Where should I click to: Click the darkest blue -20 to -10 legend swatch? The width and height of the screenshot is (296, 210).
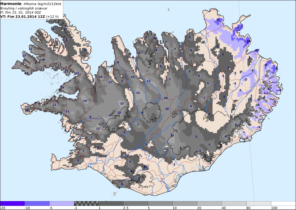[12, 203]
